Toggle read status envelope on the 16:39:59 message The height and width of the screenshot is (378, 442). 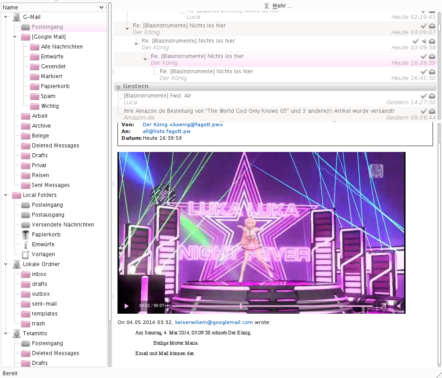click(432, 56)
